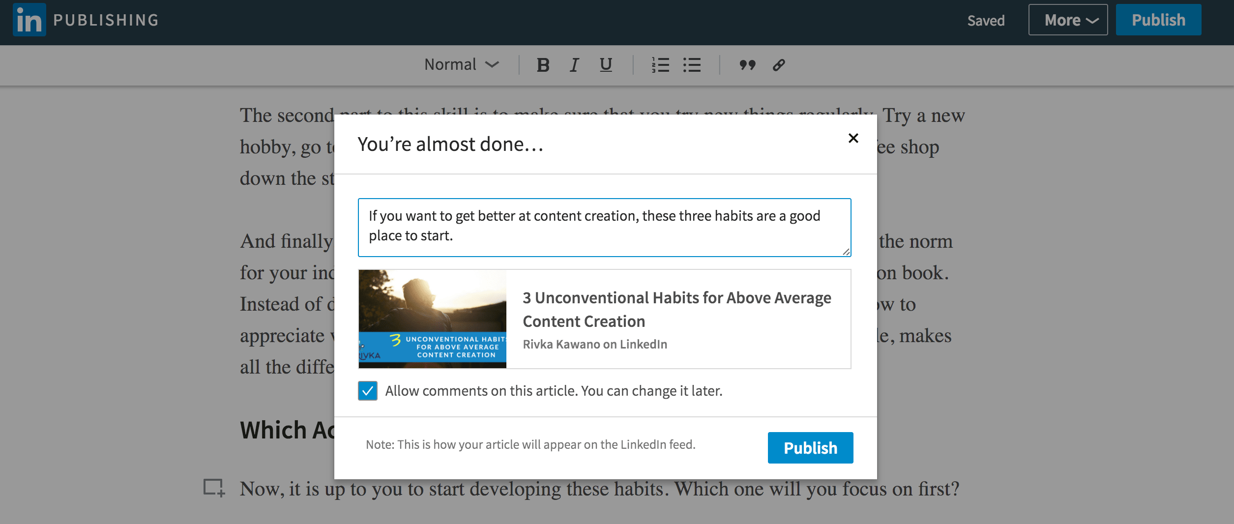Click the article preview thumbnail image
The width and height of the screenshot is (1234, 524).
click(433, 319)
